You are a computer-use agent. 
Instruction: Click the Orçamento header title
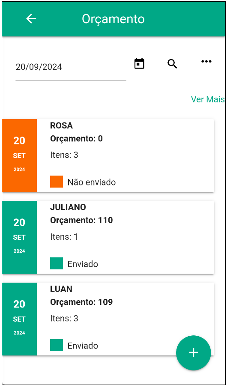click(x=113, y=19)
